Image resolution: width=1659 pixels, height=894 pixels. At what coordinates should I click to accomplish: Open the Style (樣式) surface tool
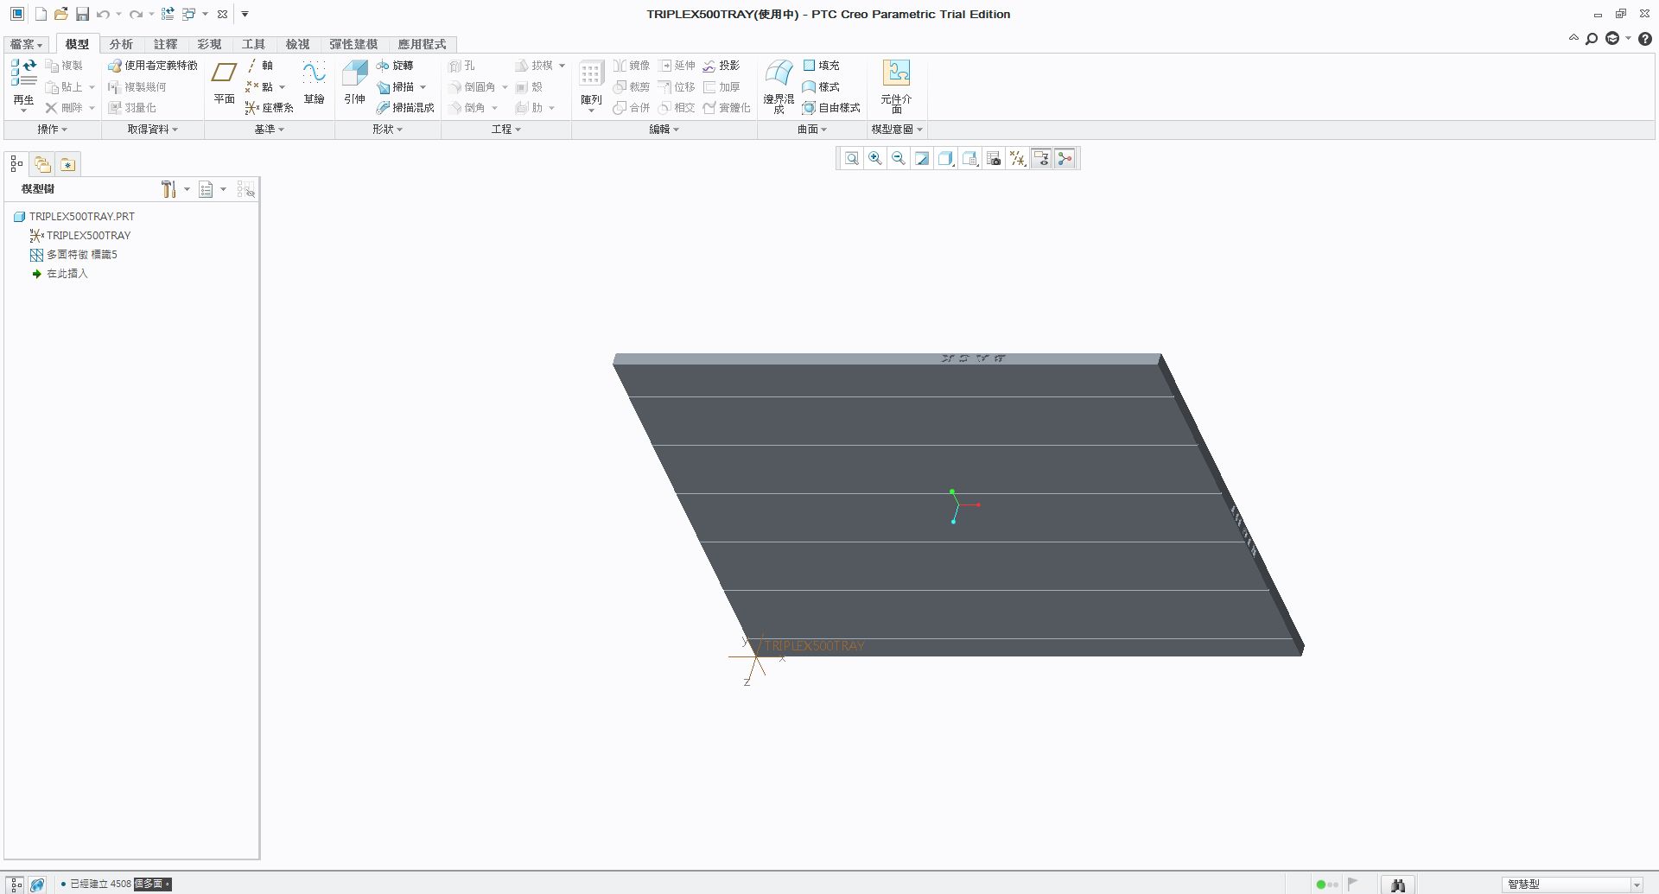(x=821, y=87)
